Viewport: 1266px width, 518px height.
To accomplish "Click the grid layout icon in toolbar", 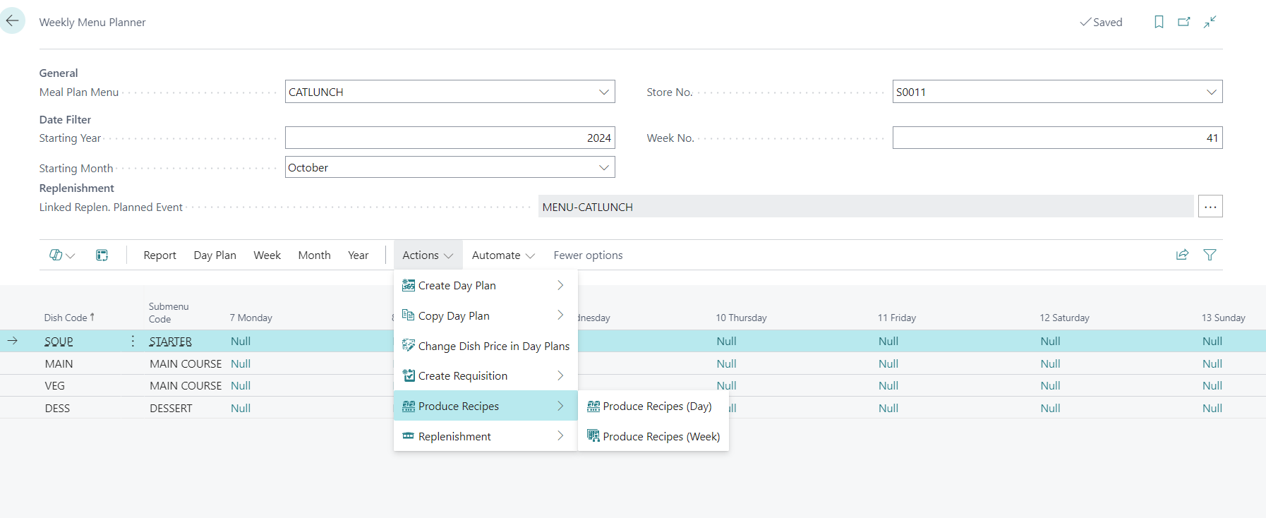I will pyautogui.click(x=102, y=255).
